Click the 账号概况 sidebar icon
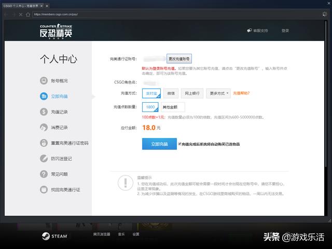The height and width of the screenshot is (249, 332). pos(44,81)
